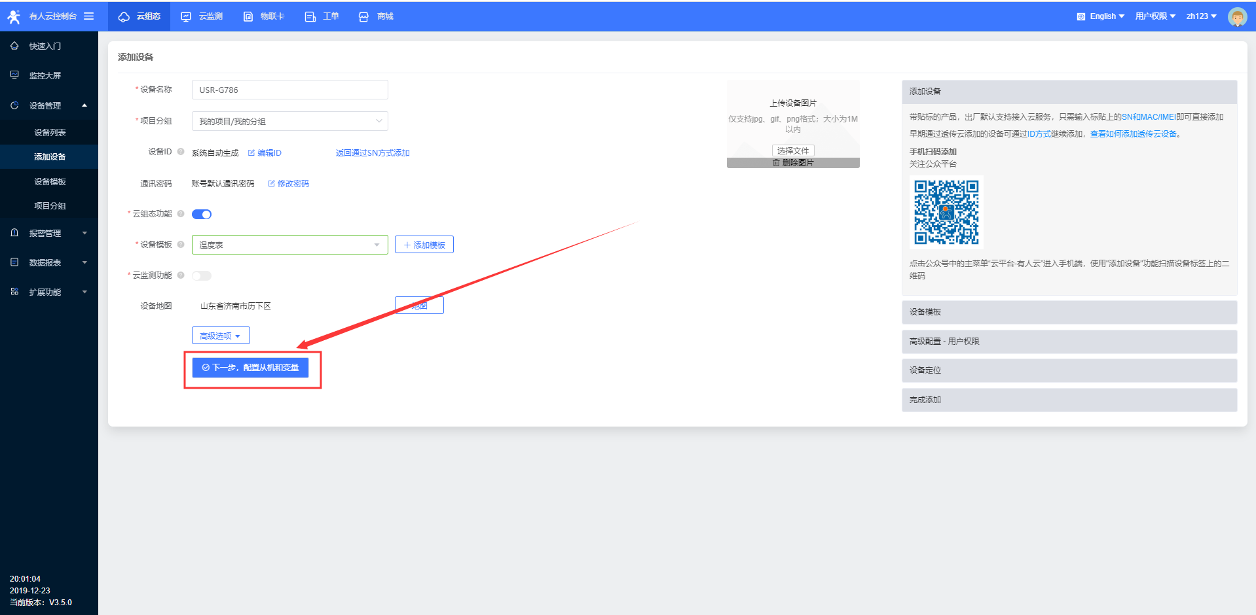Open the 设备模板 温度表 dropdown
Viewport: 1256px width, 615px height.
[x=289, y=245]
